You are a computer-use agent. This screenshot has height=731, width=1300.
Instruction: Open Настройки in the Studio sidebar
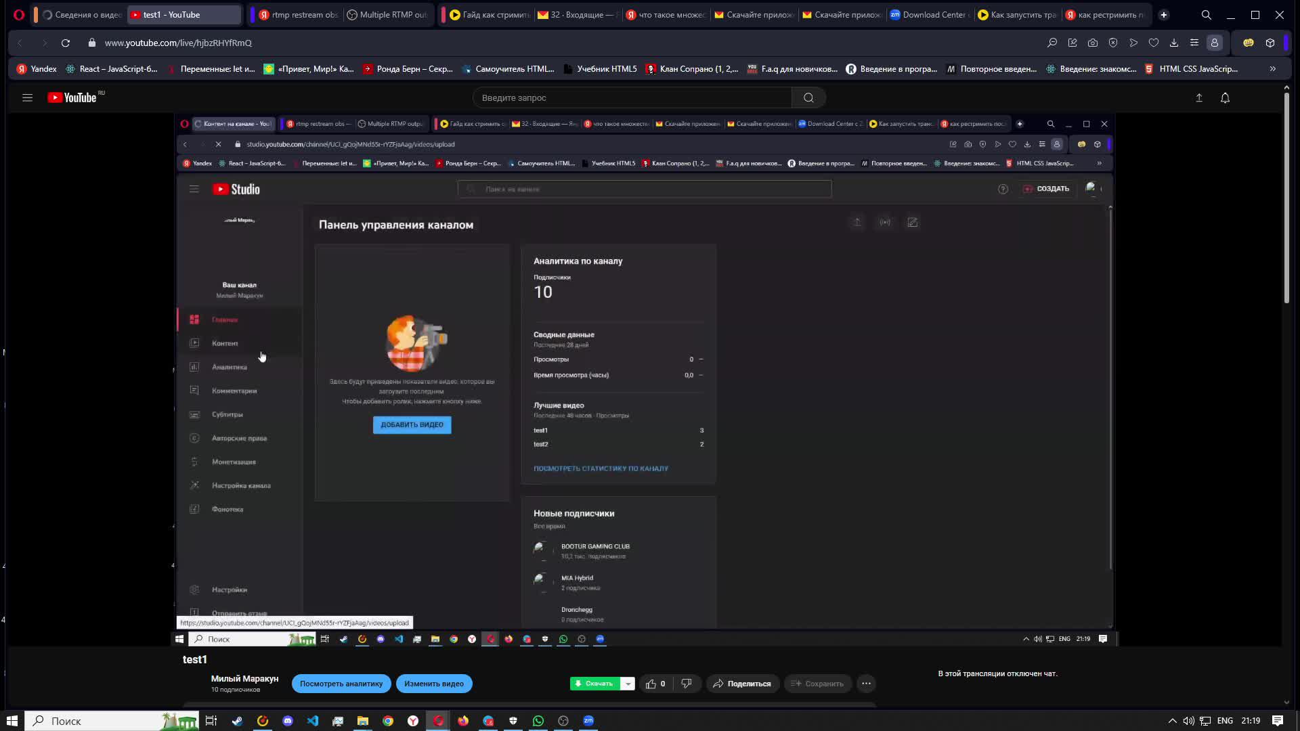tap(230, 590)
